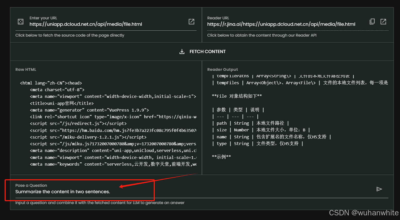Open the Reader URL in new tab

pos(383,22)
